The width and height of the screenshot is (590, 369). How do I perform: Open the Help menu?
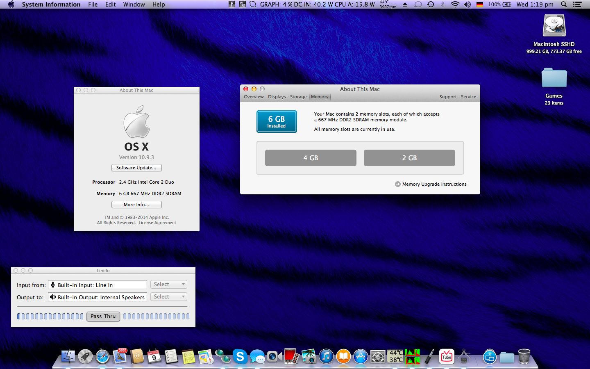click(159, 5)
